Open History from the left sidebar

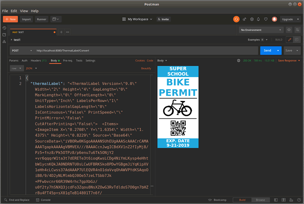coord(4,28)
